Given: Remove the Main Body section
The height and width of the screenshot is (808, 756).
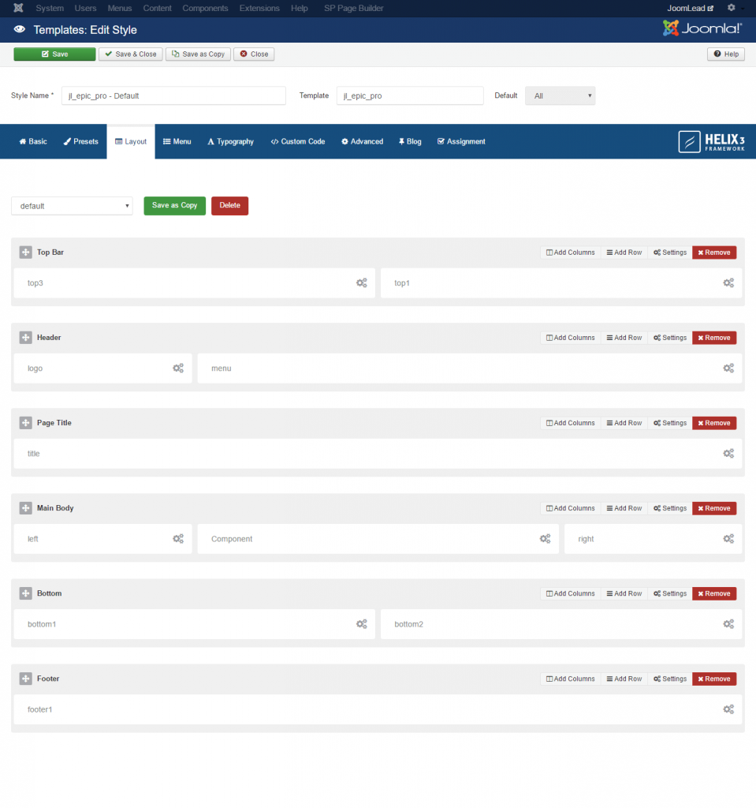Looking at the screenshot, I should coord(713,507).
